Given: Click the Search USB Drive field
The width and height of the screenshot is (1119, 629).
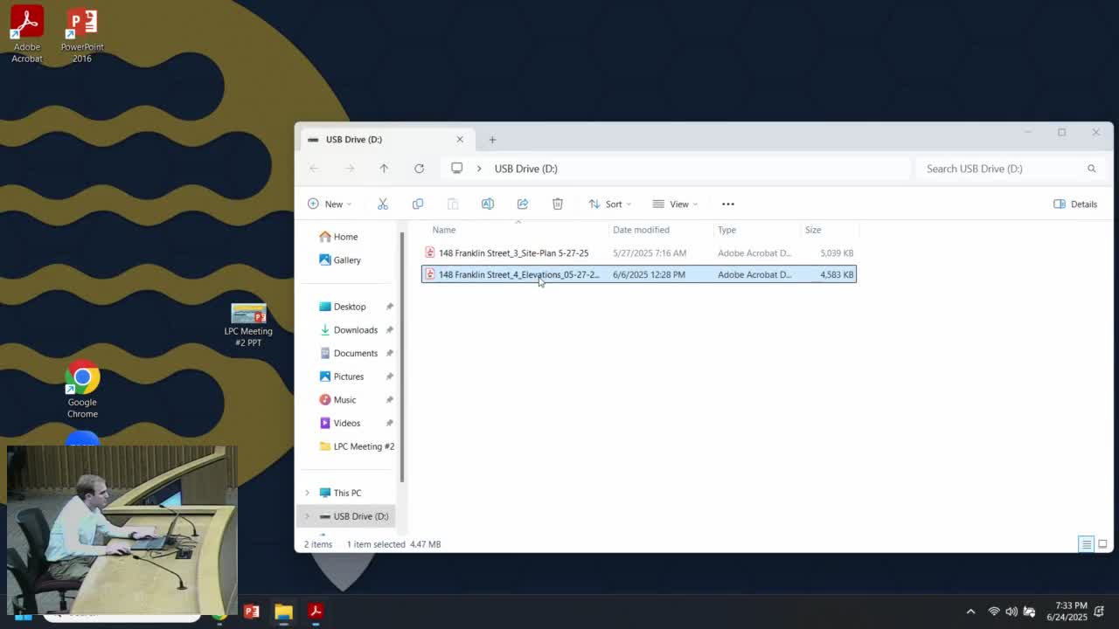Looking at the screenshot, I should pos(999,169).
